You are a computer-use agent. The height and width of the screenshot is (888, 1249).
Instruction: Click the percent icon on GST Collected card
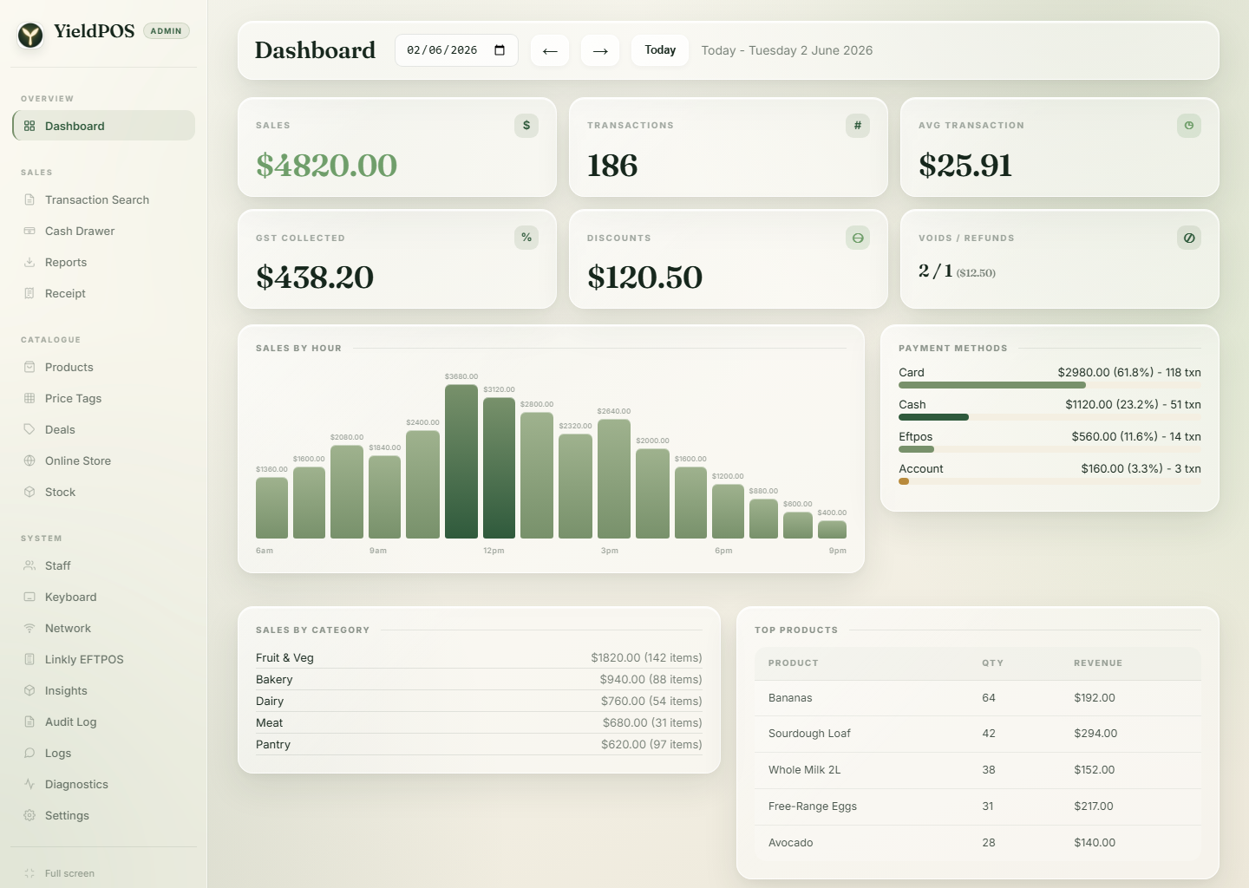[x=526, y=238]
